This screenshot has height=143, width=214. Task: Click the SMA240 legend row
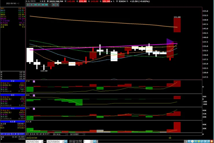pos(13,19)
